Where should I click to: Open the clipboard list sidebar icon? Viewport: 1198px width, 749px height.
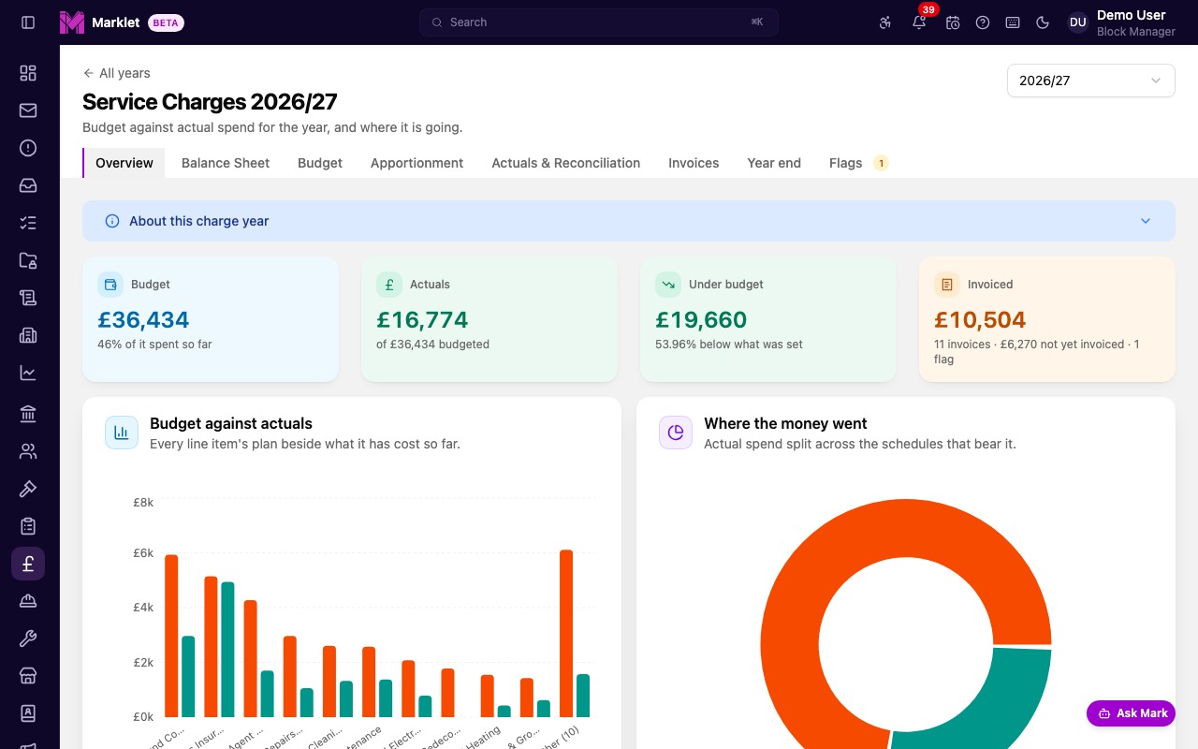pyautogui.click(x=28, y=526)
